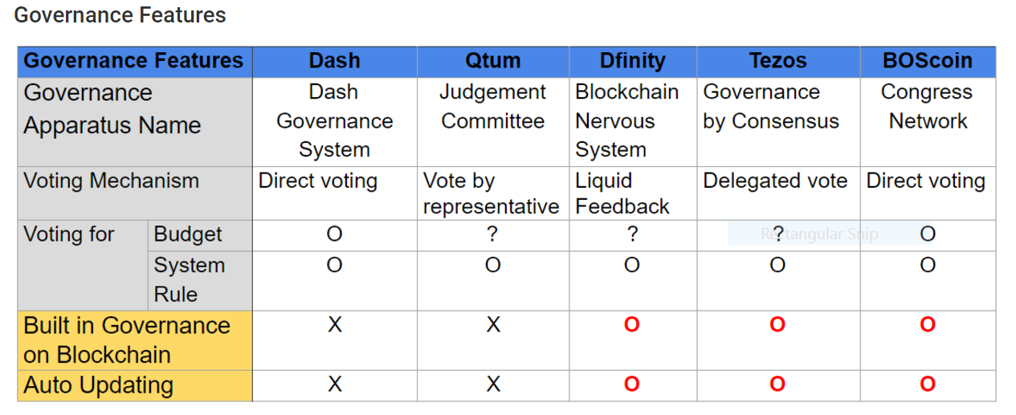This screenshot has height=415, width=1016.
Task: Click Qtum Budget question mark
Action: (x=492, y=234)
